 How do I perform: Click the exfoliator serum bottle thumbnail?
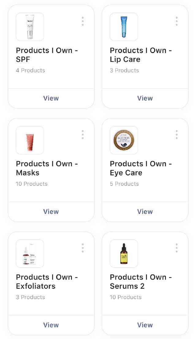pos(30,253)
